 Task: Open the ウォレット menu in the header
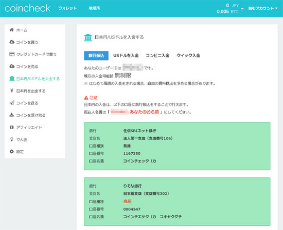67,8
